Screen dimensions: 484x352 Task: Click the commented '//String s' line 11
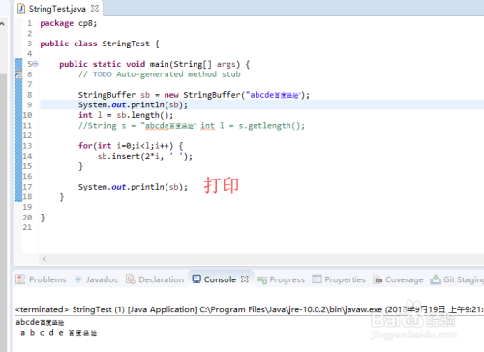(x=192, y=126)
